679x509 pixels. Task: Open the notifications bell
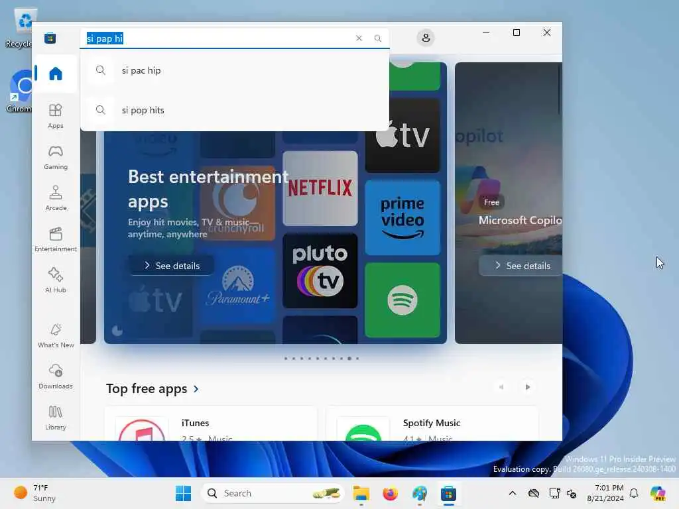pyautogui.click(x=634, y=493)
